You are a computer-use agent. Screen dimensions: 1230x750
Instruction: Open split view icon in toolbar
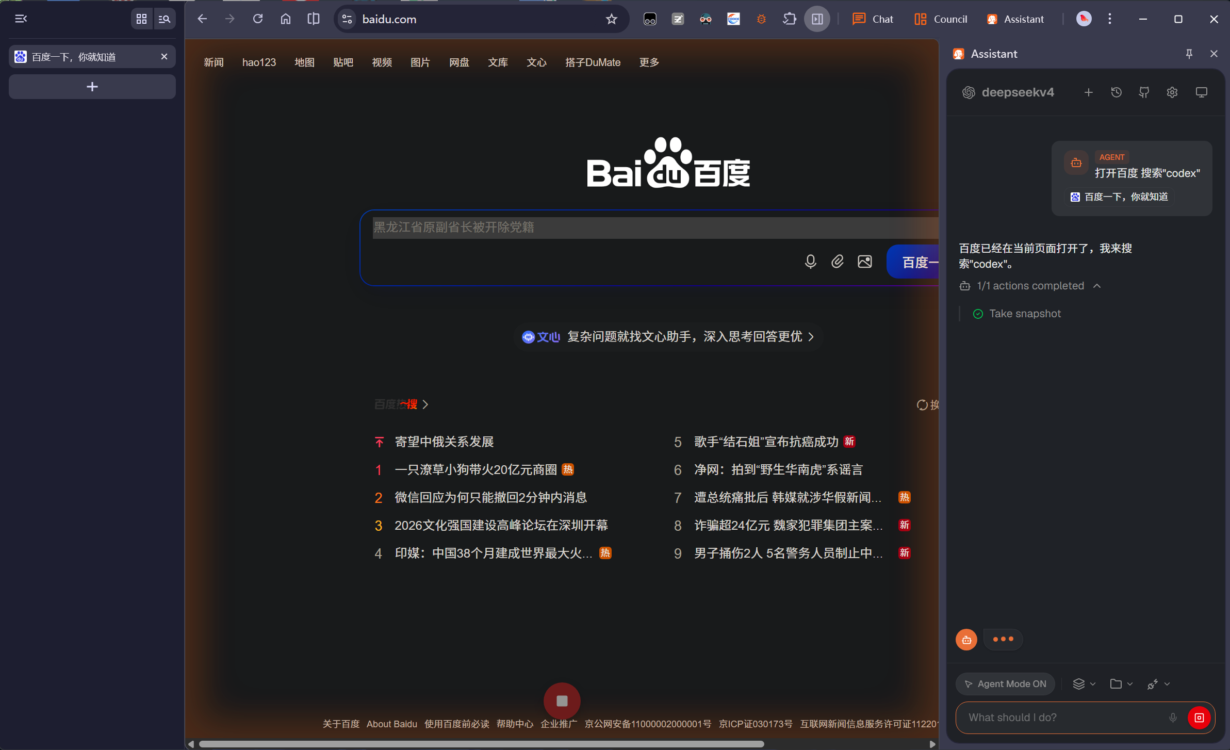pyautogui.click(x=314, y=19)
